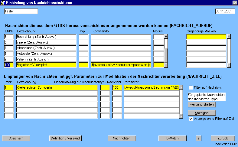Viewport: 238px width, 147px height.
Task: Open Definition / Versand
Action: pyautogui.click(x=65, y=138)
